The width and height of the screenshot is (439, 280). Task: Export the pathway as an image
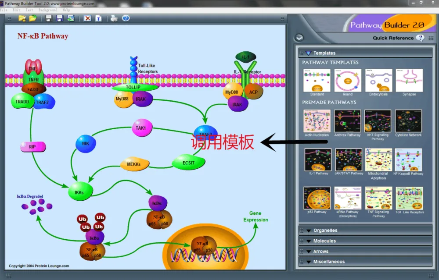(x=71, y=18)
